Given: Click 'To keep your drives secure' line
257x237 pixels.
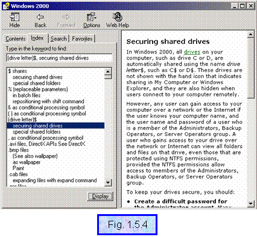Looking at the screenshot, I should 180,192.
